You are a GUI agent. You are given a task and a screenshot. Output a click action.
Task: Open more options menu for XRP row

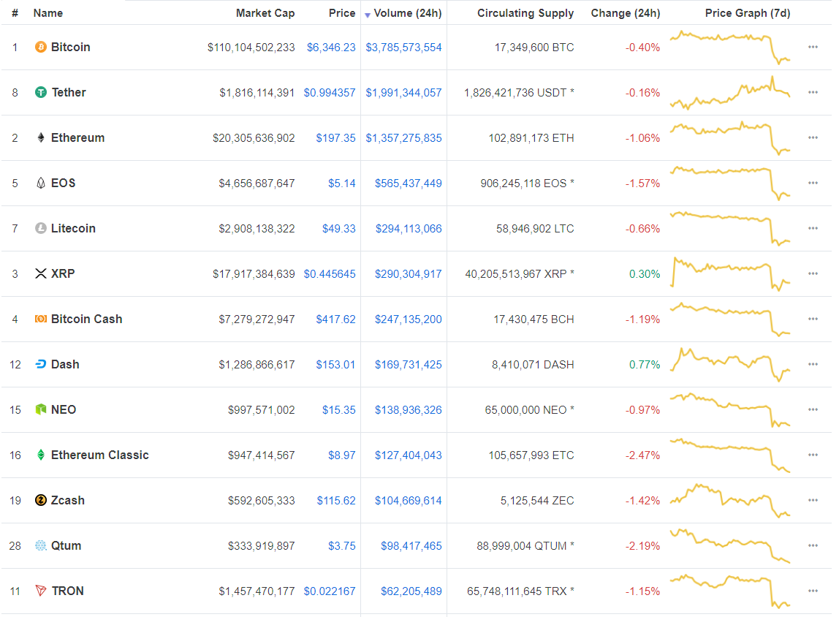[x=813, y=273]
